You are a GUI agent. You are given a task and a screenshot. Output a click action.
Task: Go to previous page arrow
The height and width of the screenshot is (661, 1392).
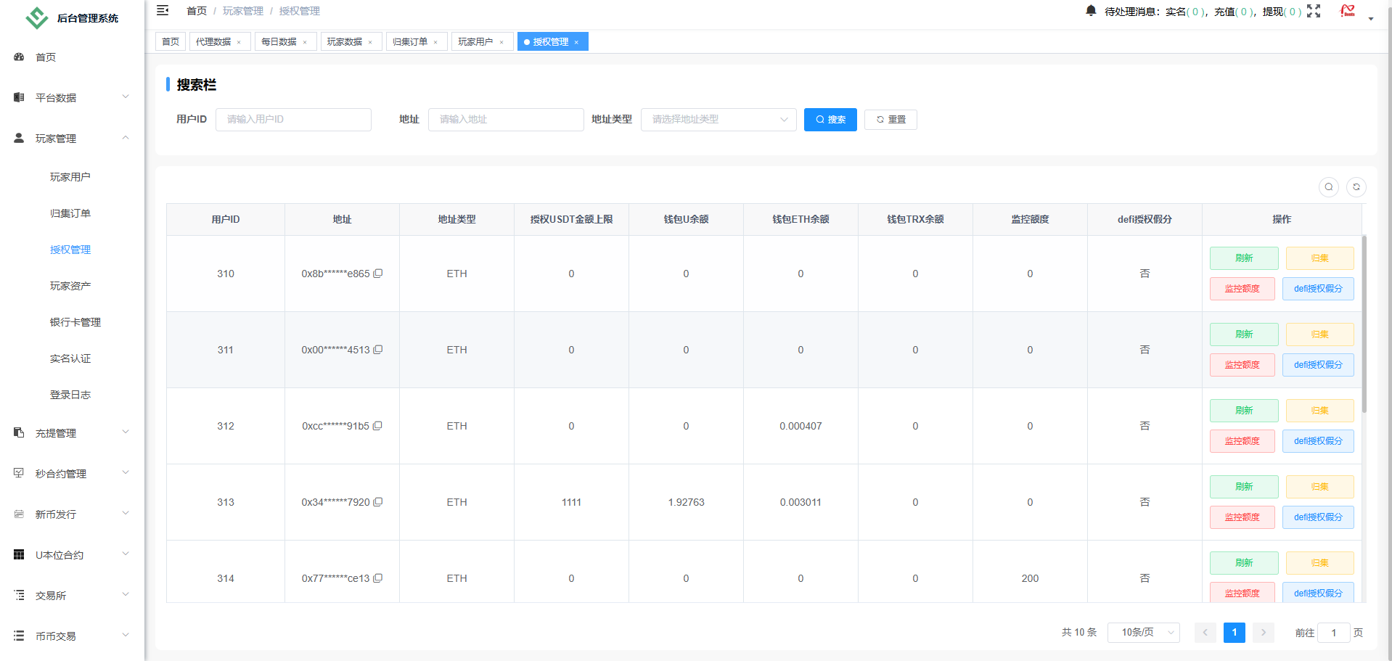coord(1205,633)
